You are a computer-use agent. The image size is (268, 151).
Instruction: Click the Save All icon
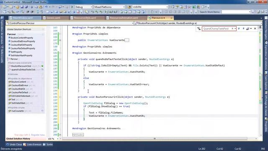click(x=26, y=7)
